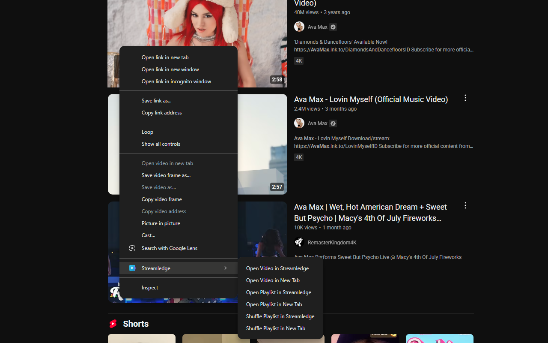548x343 pixels.
Task: Click the 2:57 duration badge
Action: click(277, 187)
